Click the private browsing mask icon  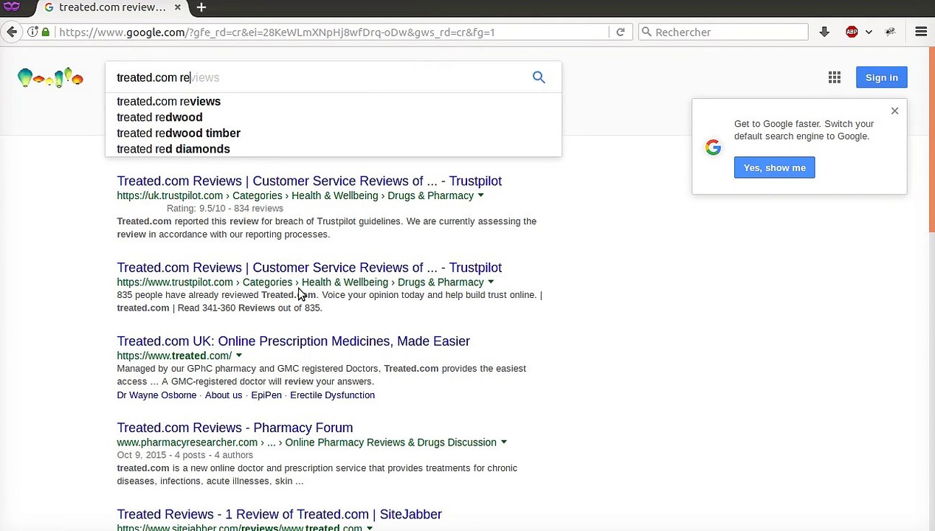pos(11,7)
